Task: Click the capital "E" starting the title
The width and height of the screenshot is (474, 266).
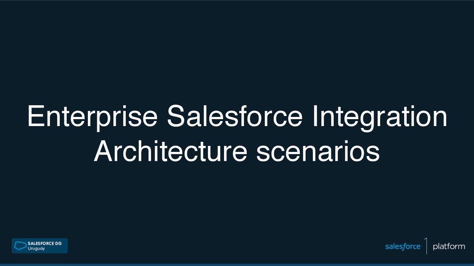Action: (35, 116)
